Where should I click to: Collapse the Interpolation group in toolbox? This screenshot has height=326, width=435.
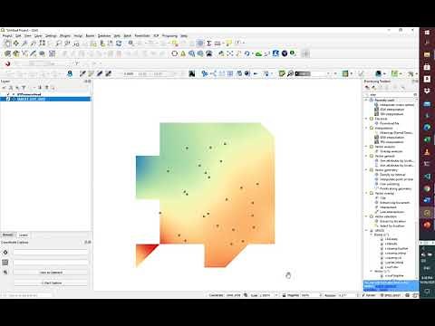coord(366,128)
